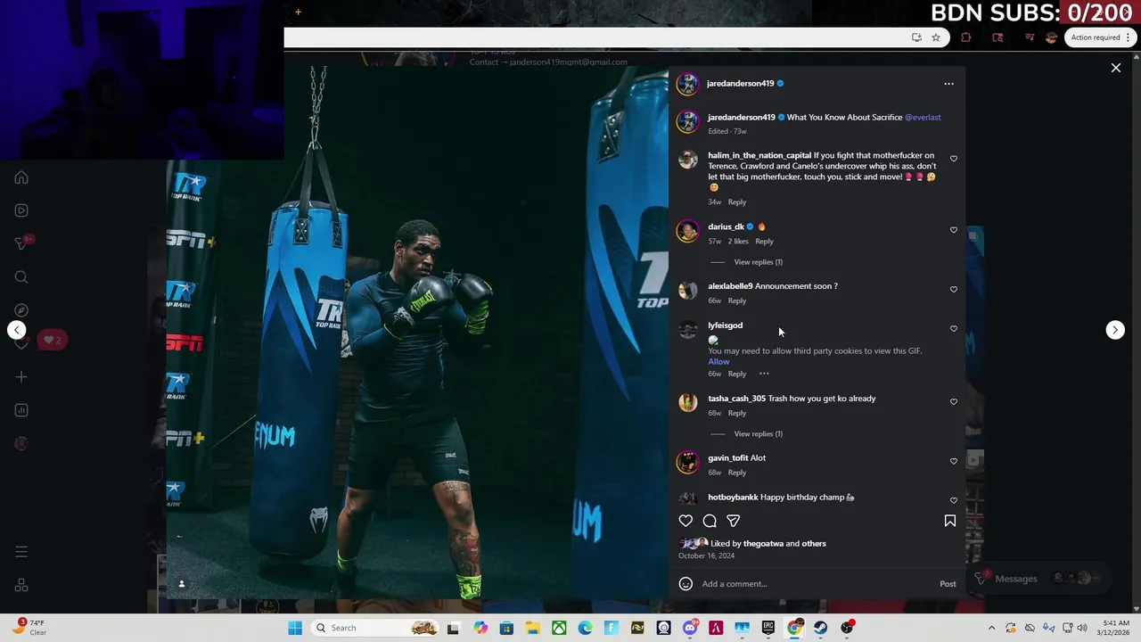This screenshot has height=642, width=1141.
Task: Click Allow to enable third party cookies
Action: [718, 362]
